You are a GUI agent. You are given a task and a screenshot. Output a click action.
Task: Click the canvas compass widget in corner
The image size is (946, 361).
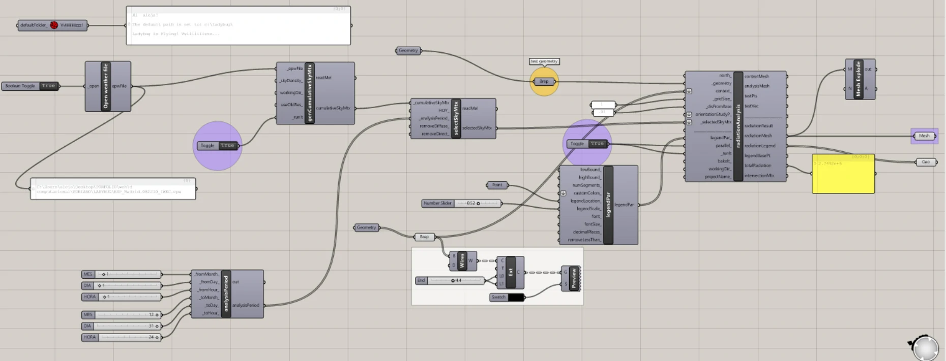tap(924, 347)
